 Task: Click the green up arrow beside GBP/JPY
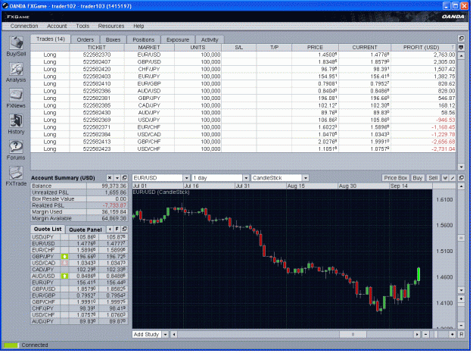pyautogui.click(x=64, y=257)
